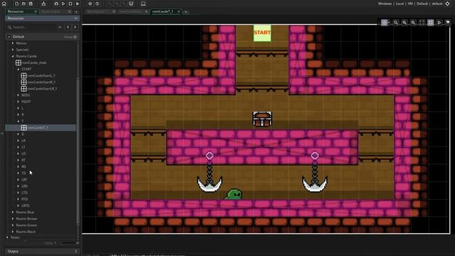Open workspace tab list dropdown
The width and height of the screenshot is (455, 256).
[x=186, y=12]
